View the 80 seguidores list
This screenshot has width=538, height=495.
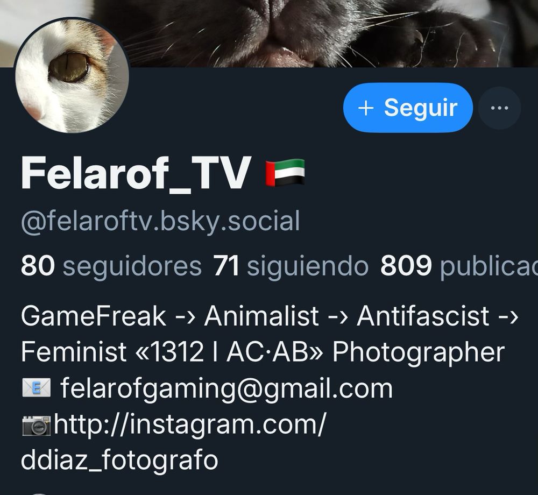point(111,265)
